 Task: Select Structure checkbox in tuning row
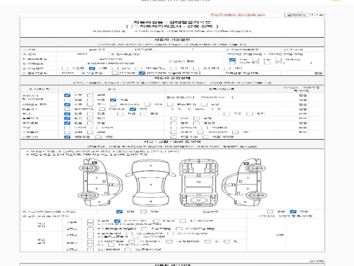(227, 114)
